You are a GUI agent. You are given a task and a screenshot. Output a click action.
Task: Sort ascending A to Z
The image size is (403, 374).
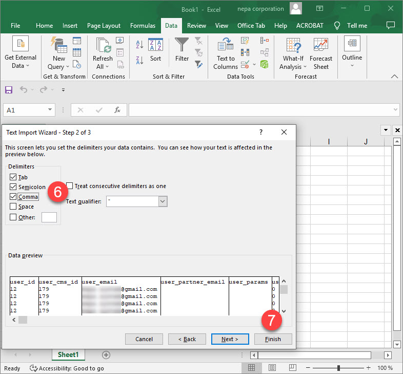(x=139, y=44)
